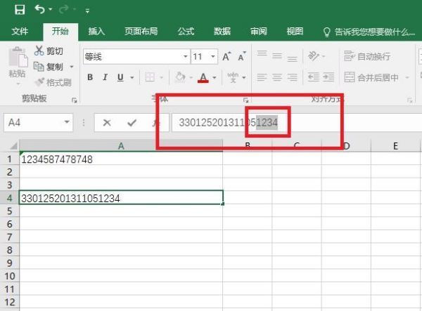The height and width of the screenshot is (311, 422).
Task: Click the cancel X in formula bar
Action: [107, 122]
